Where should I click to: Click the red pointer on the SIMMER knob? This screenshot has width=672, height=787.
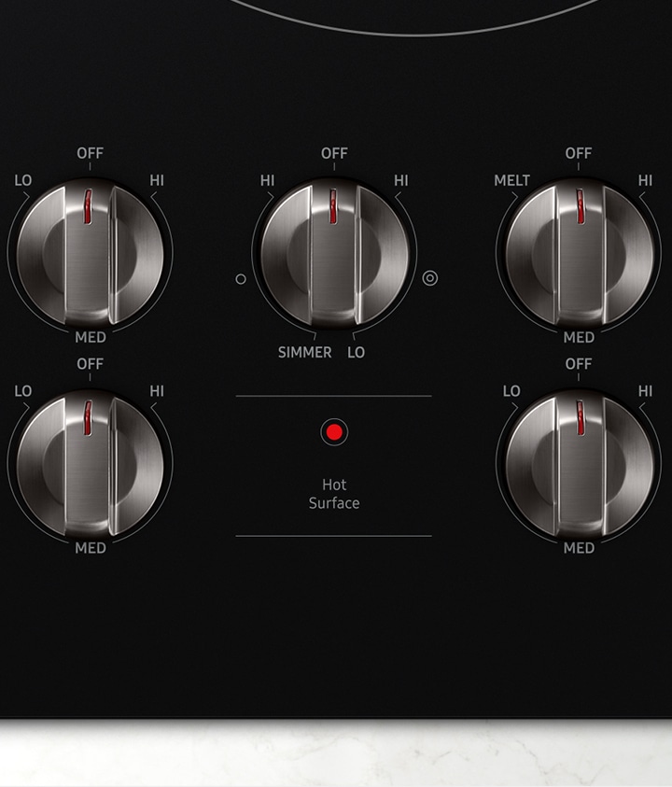point(333,207)
